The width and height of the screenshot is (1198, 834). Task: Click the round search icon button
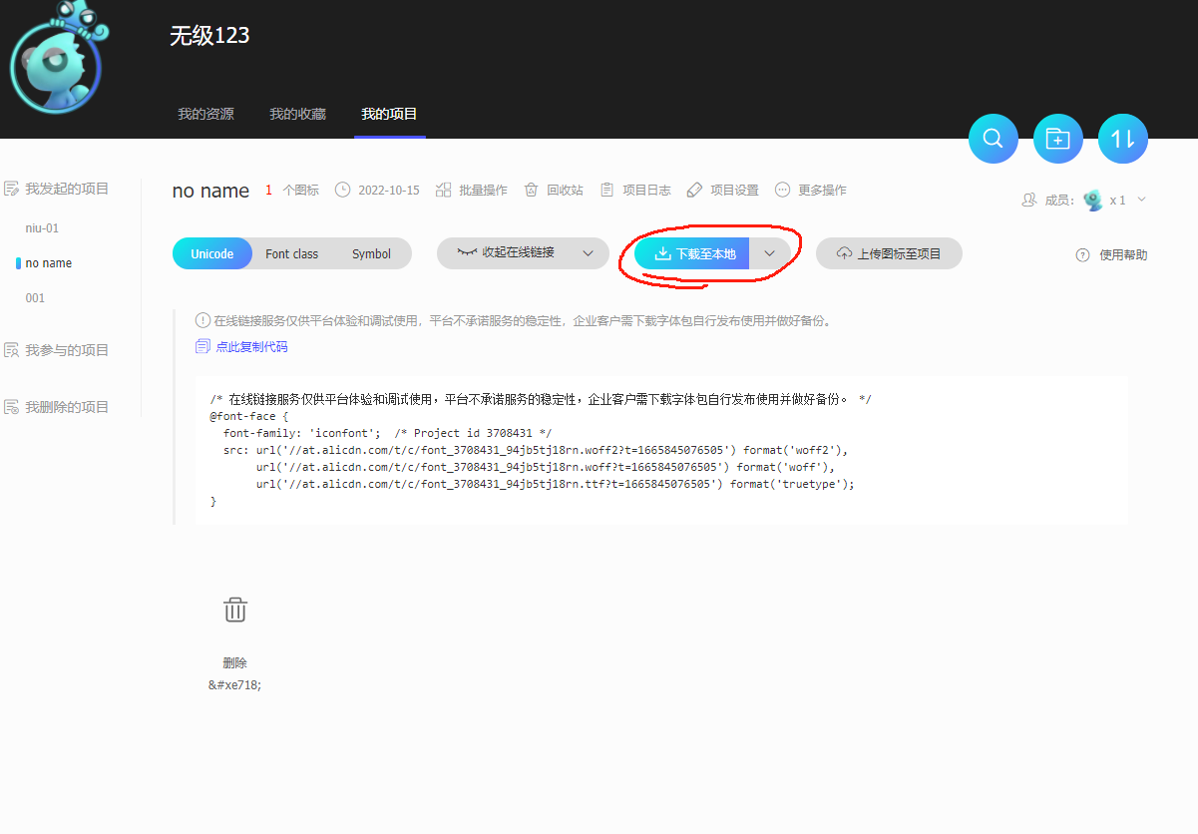[993, 139]
